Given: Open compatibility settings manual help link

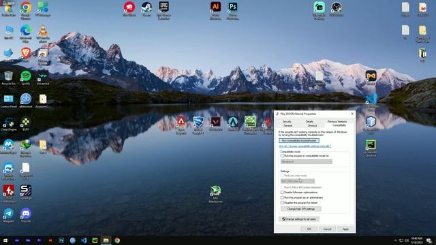Looking at the screenshot, I should click(x=305, y=146).
